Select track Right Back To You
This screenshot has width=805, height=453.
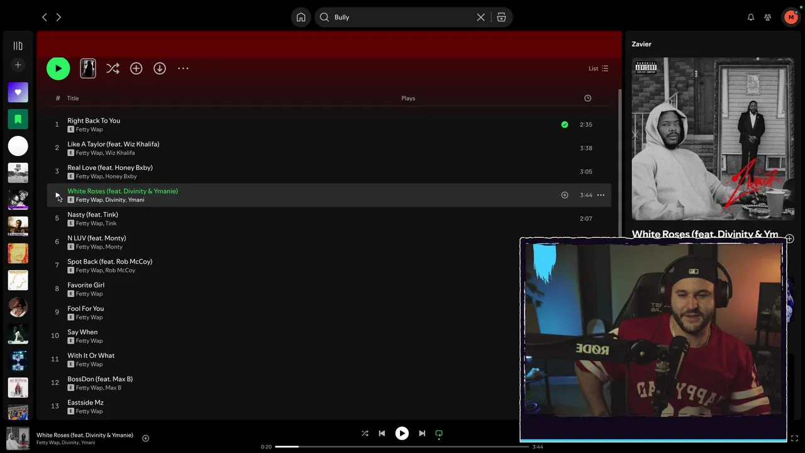(x=94, y=121)
